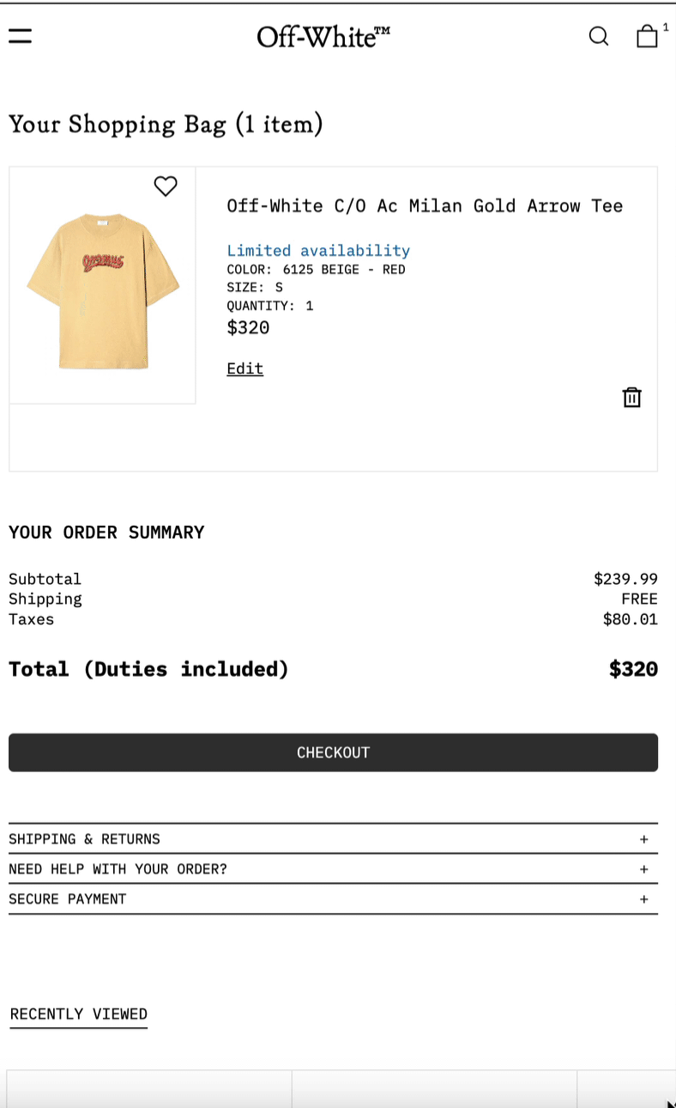Open the first recently viewed product card

pos(149,1089)
